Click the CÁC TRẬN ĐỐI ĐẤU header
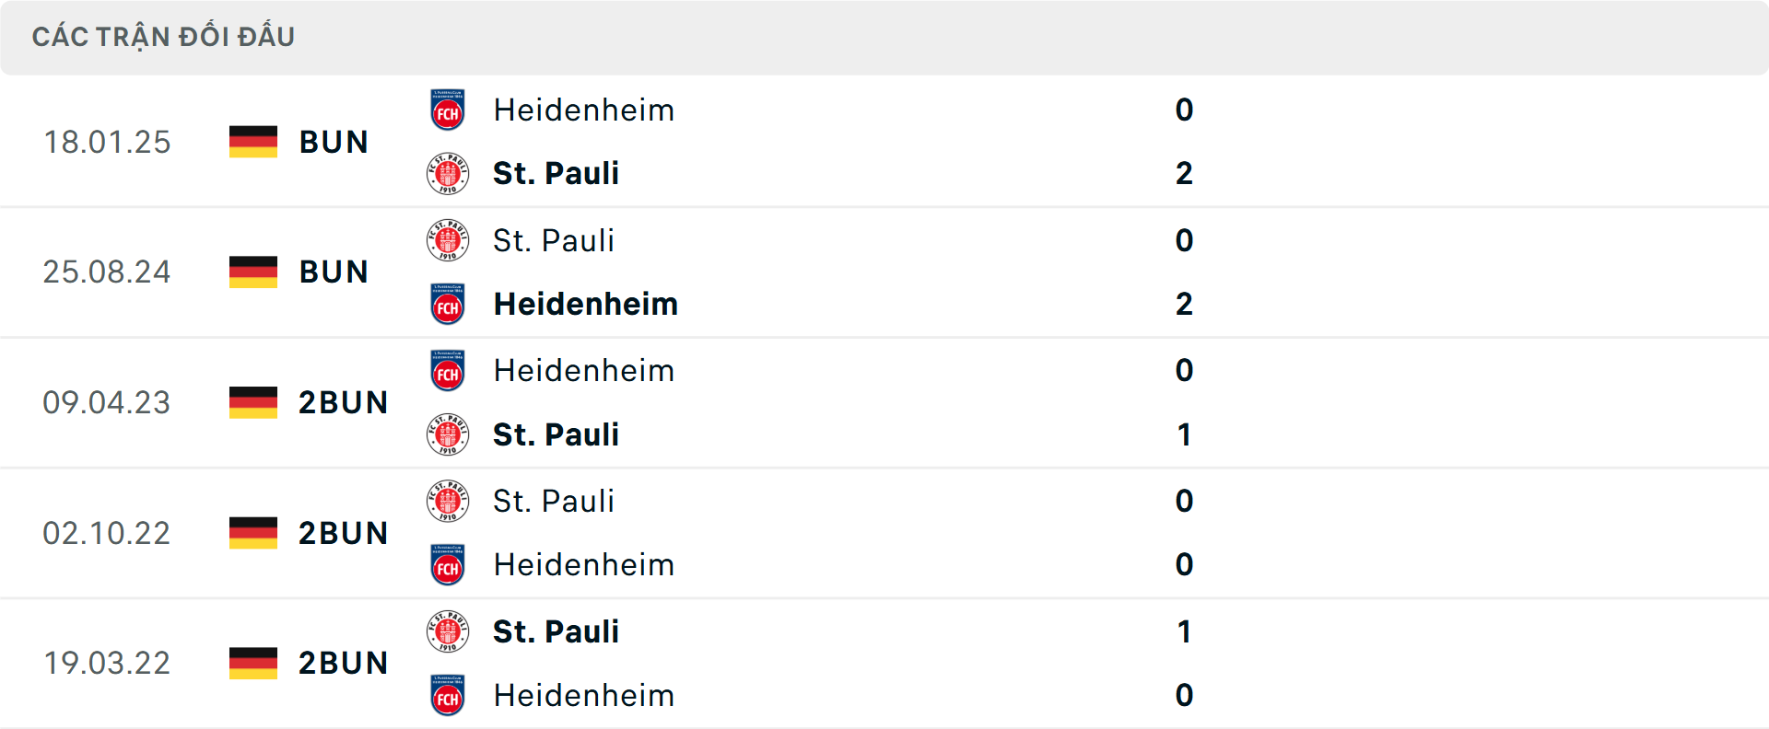The width and height of the screenshot is (1769, 729). click(164, 36)
